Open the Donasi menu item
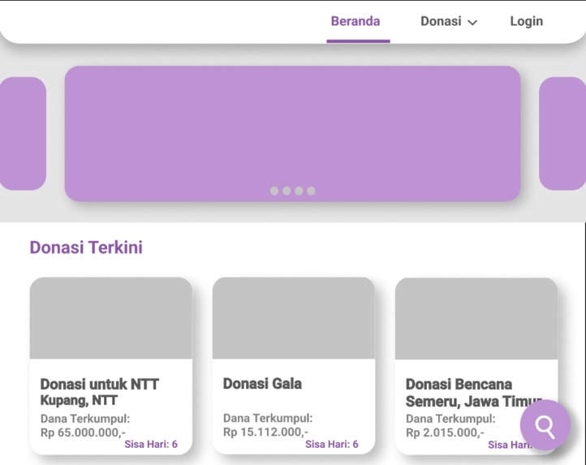 (x=441, y=21)
